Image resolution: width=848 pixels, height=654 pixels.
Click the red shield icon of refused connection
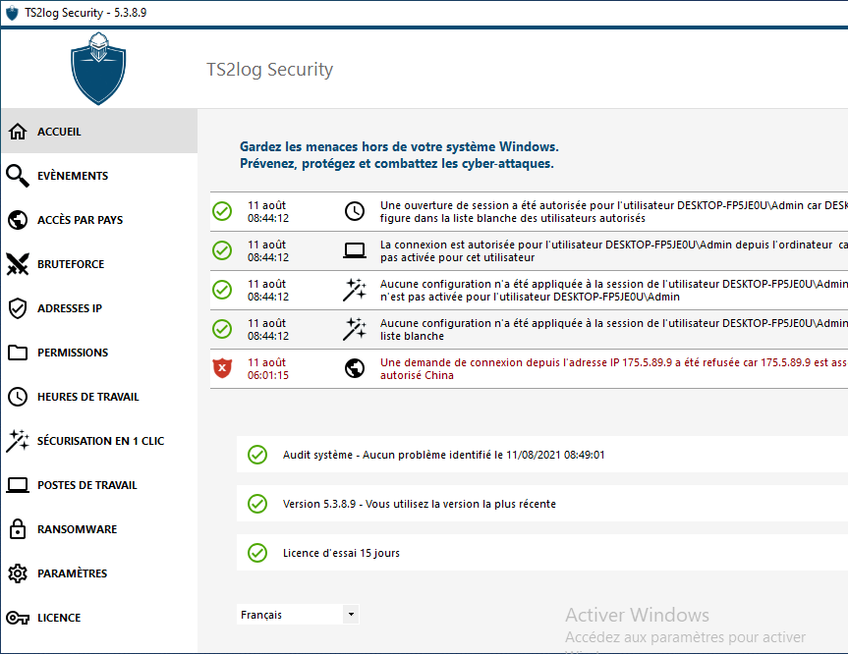click(222, 368)
